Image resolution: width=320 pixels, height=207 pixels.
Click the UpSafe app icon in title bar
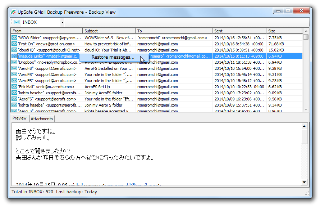coord(13,12)
